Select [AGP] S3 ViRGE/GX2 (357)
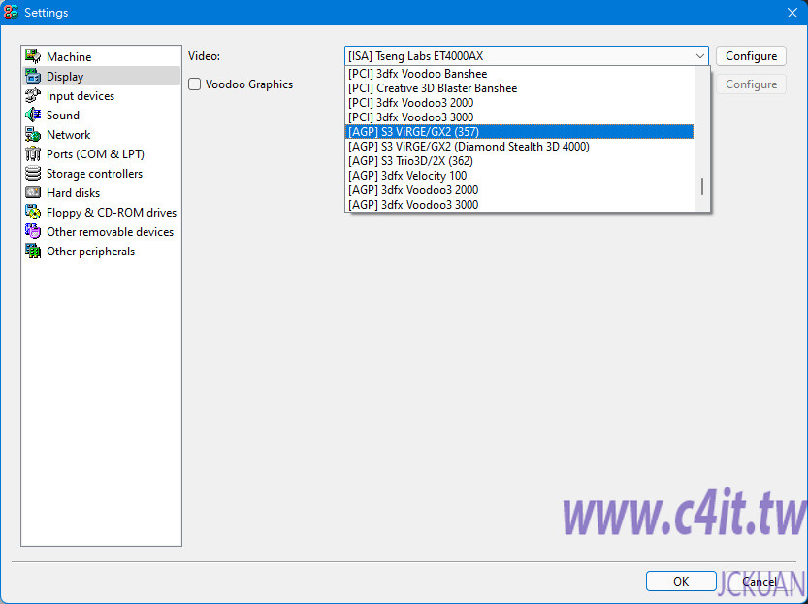Viewport: 808px width, 604px height. point(519,131)
